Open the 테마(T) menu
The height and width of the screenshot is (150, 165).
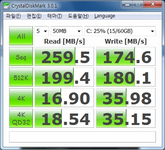pos(55,16)
